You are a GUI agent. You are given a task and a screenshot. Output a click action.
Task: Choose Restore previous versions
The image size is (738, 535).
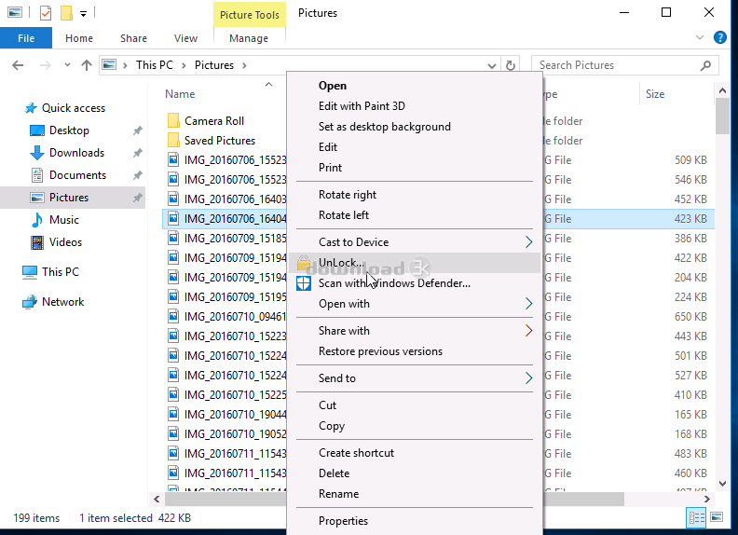[x=380, y=351]
